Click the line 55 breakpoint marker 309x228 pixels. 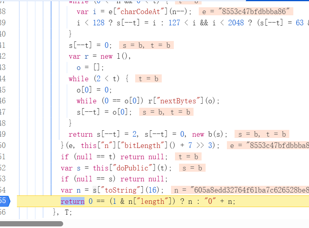point(5,201)
